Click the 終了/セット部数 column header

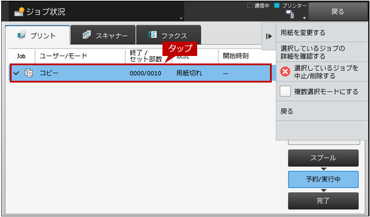(x=146, y=56)
